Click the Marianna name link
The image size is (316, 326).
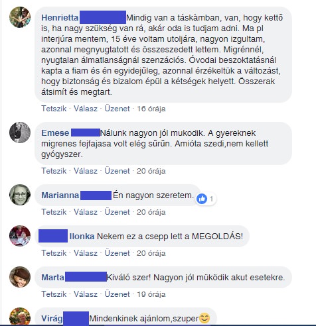(x=60, y=195)
